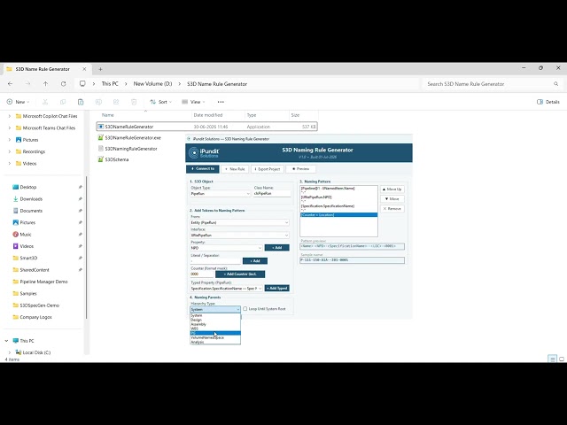The image size is (567, 425).
Task: Click the Literal / Separator field
Action: pos(215,261)
